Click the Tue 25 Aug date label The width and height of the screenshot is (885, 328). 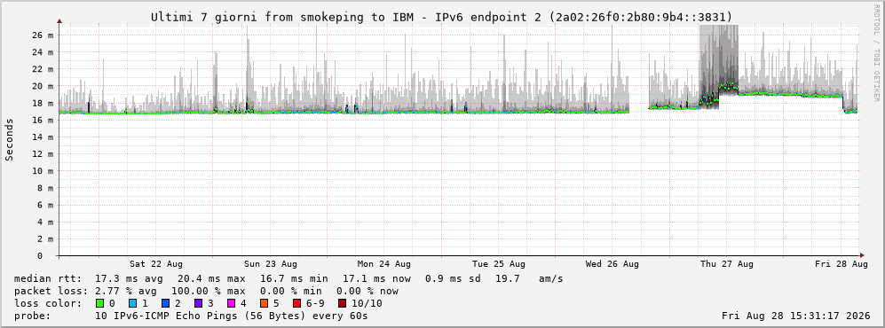point(498,264)
